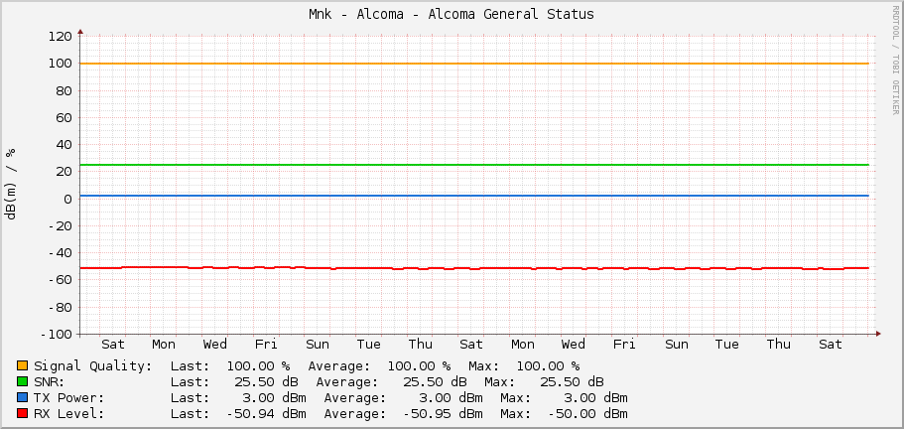Click the 'dB(m) / %' y-axis label
Viewport: 904px width, 429px height.
[12, 184]
